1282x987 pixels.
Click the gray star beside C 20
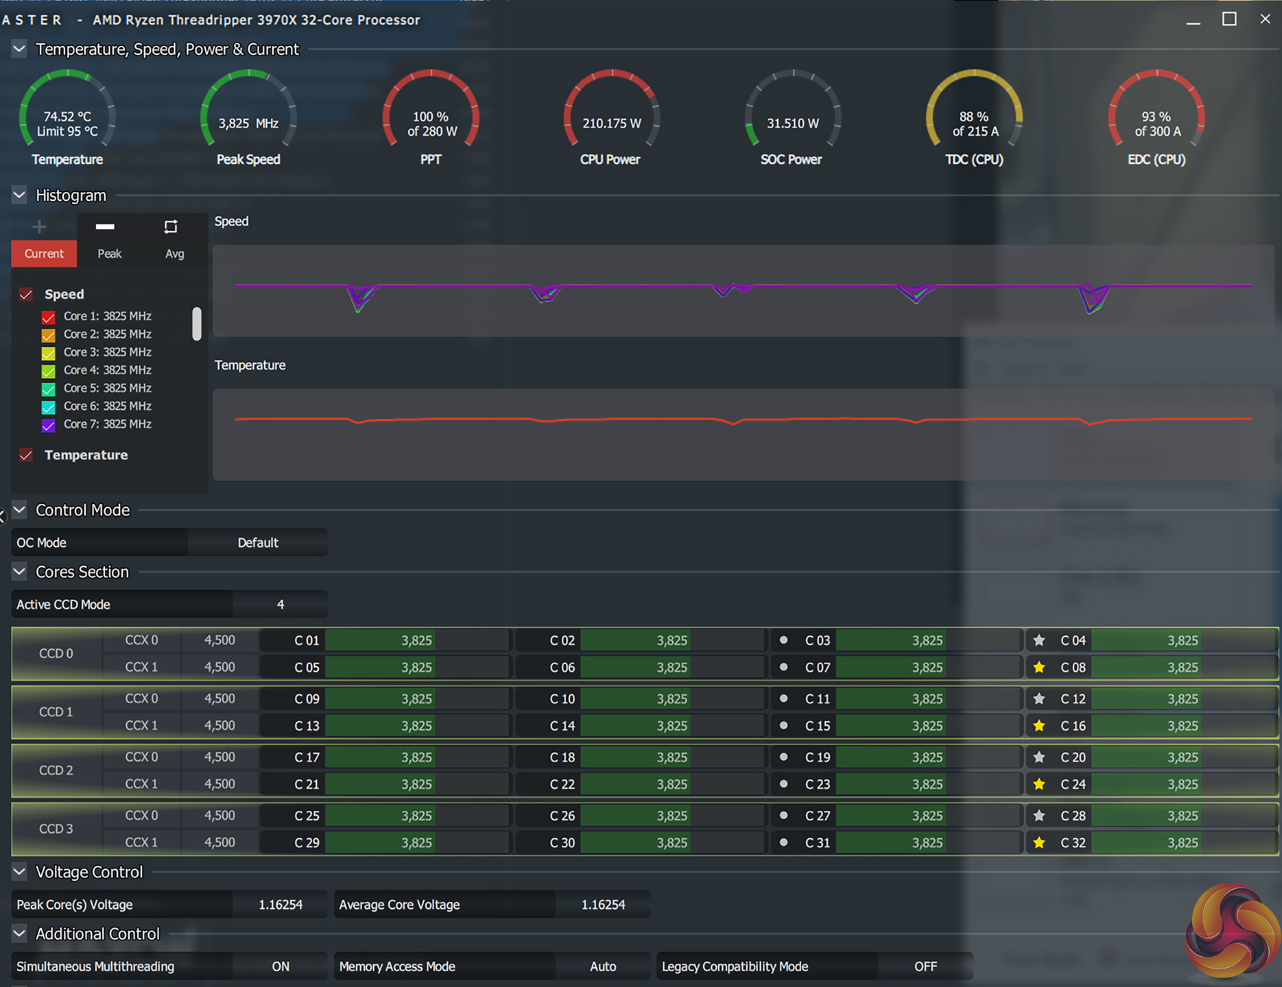coord(1039,757)
